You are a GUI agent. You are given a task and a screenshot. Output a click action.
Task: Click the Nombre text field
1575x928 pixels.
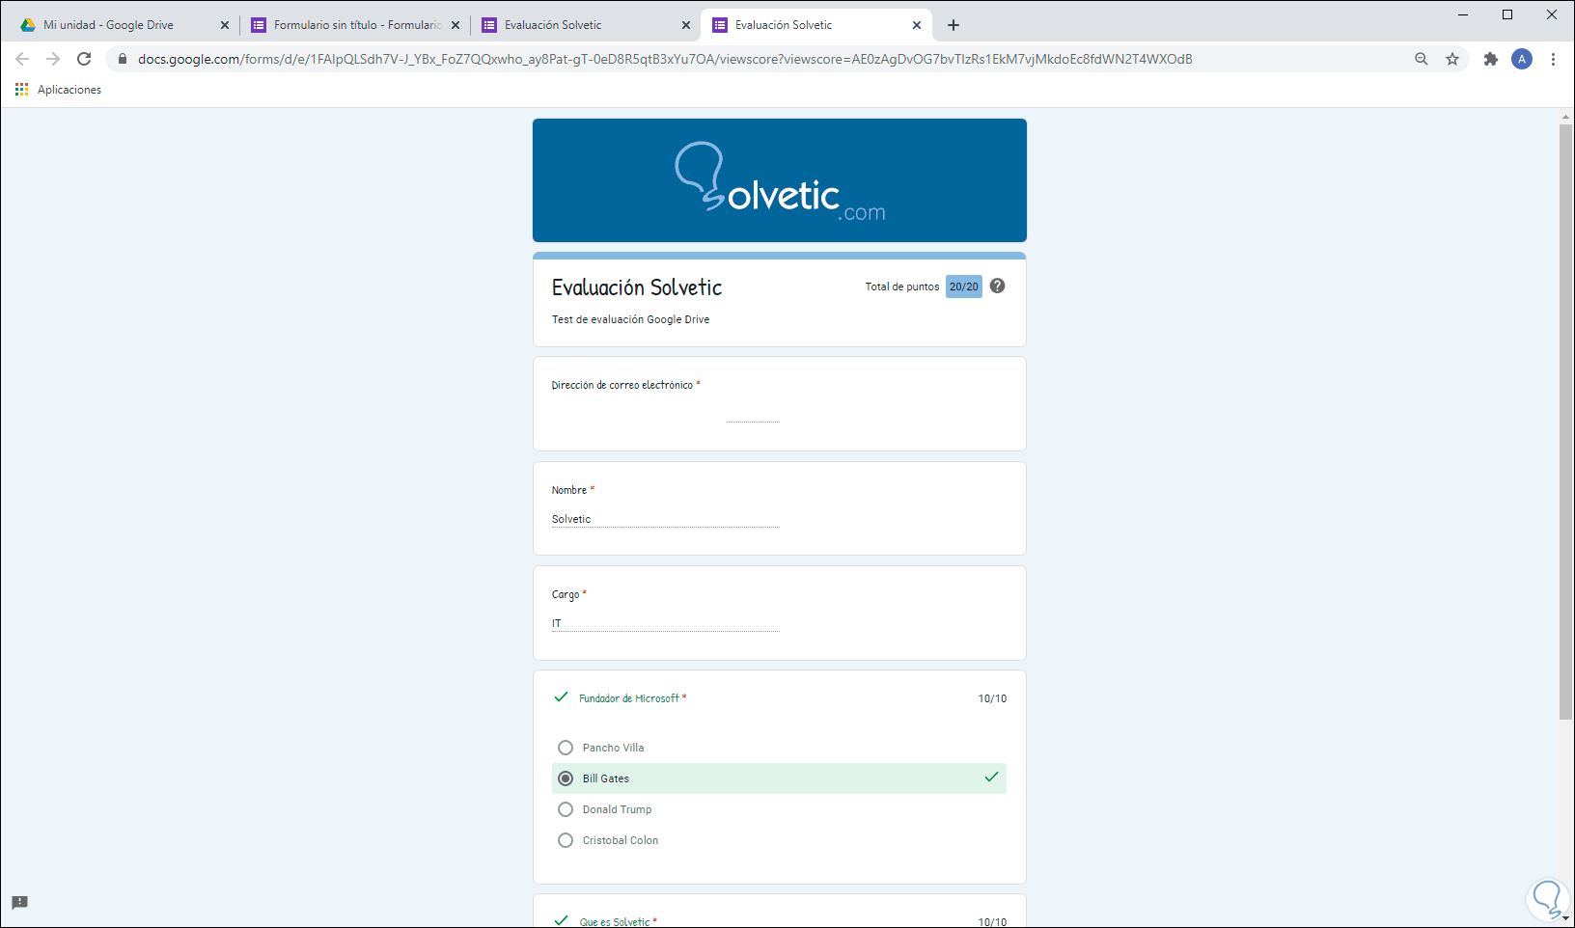tap(665, 519)
